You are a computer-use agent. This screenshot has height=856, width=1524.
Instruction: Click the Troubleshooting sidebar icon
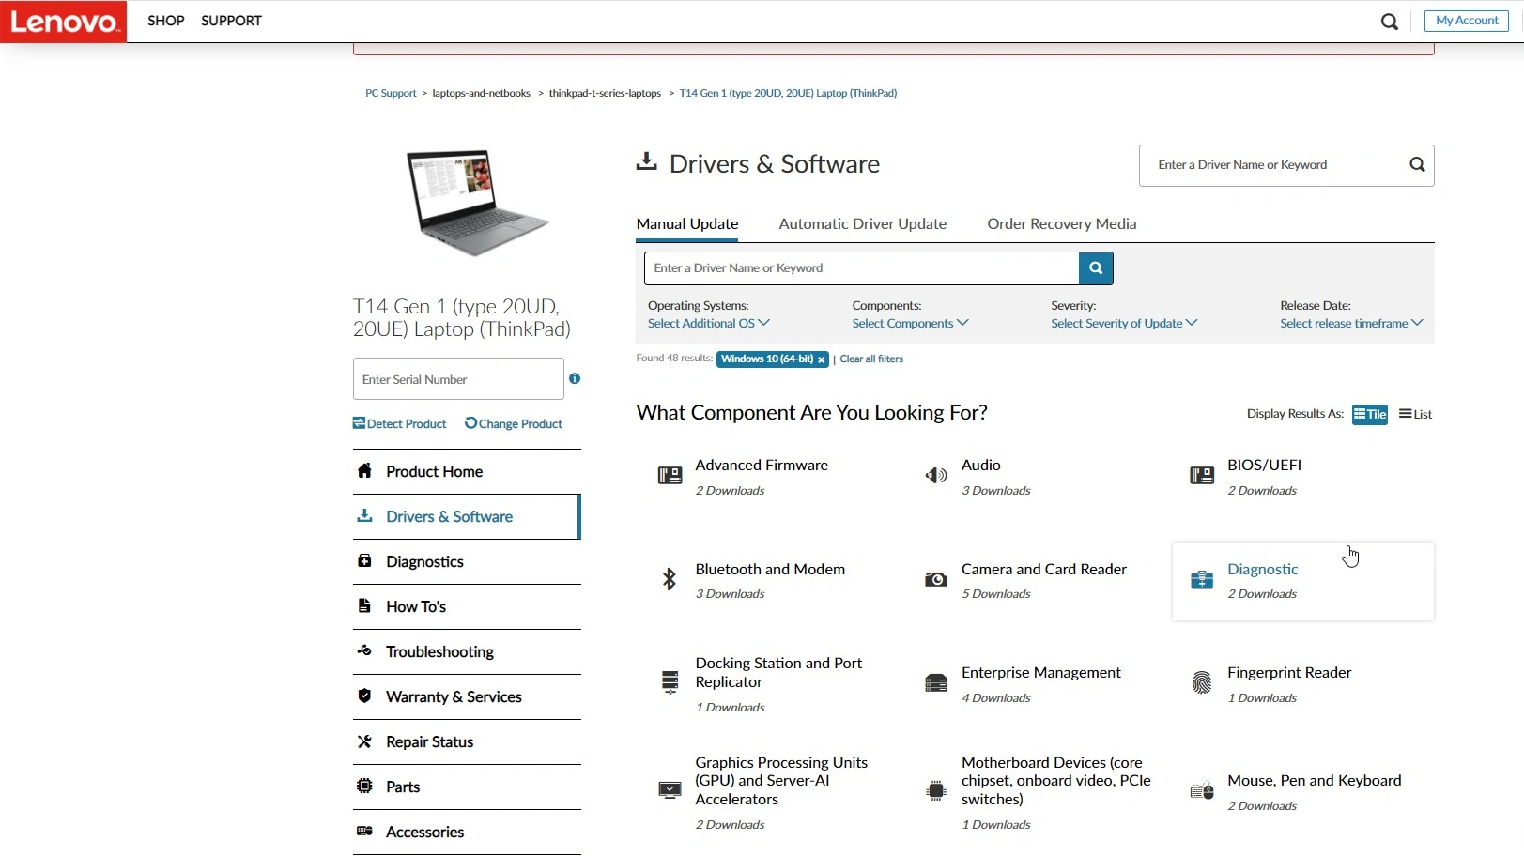364,650
